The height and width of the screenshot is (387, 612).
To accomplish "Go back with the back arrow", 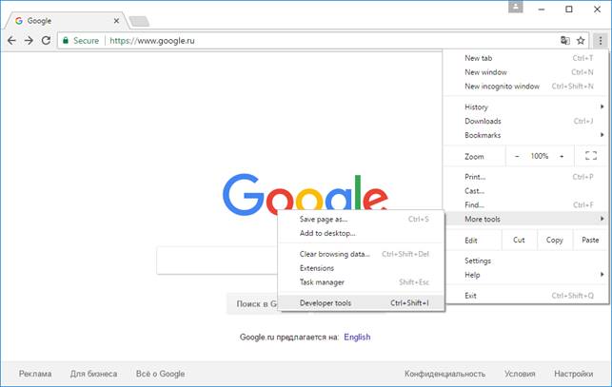I will (x=11, y=41).
